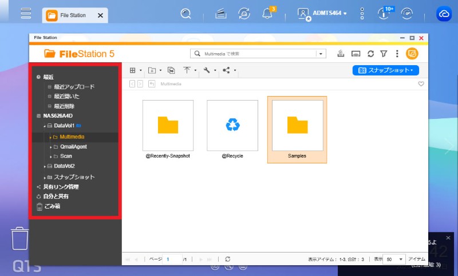Image resolution: width=458 pixels, height=276 pixels.
Task: Click the orange network drive icon
Action: [412, 54]
